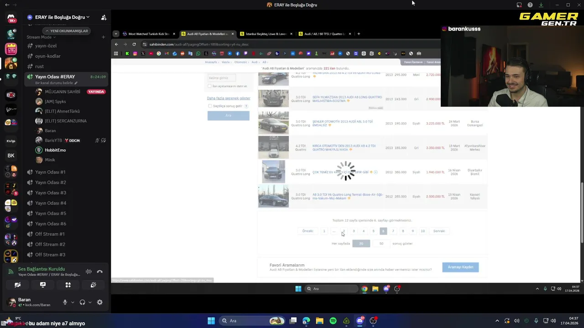
Task: Open Discord help question mark icon
Action: [530, 5]
